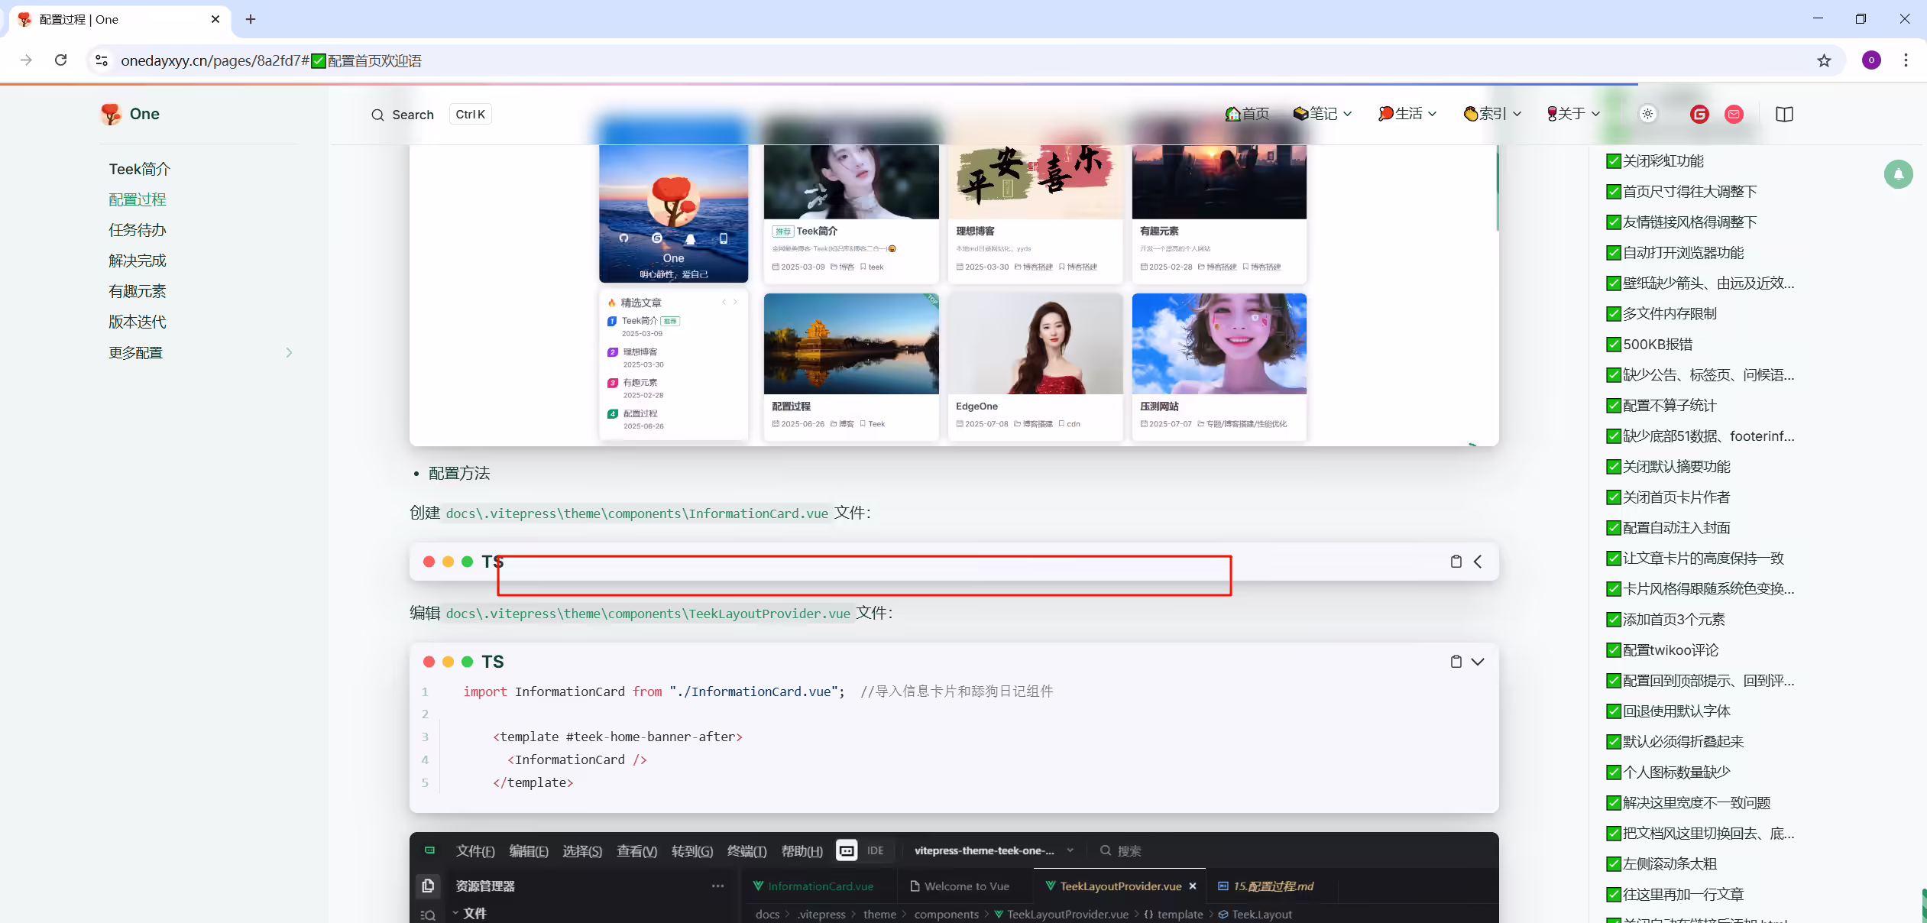Expand the collapsed TS code block arrow

tap(1478, 562)
